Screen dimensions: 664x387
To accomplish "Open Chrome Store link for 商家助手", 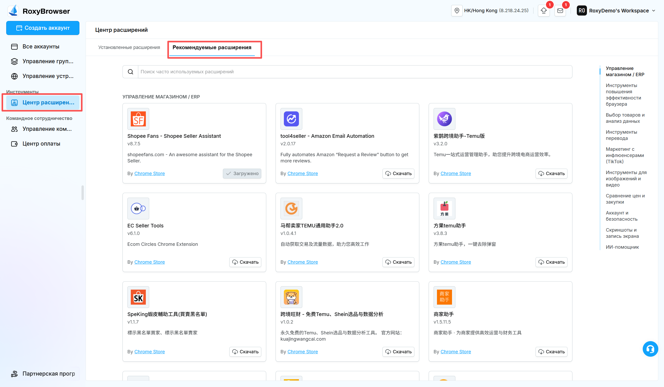I will click(x=456, y=352).
